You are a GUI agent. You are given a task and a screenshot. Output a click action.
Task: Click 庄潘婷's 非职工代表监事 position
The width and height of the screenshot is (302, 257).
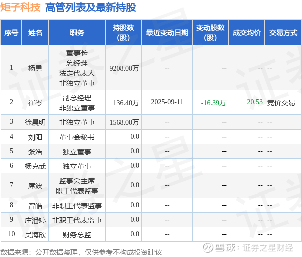(x=77, y=220)
